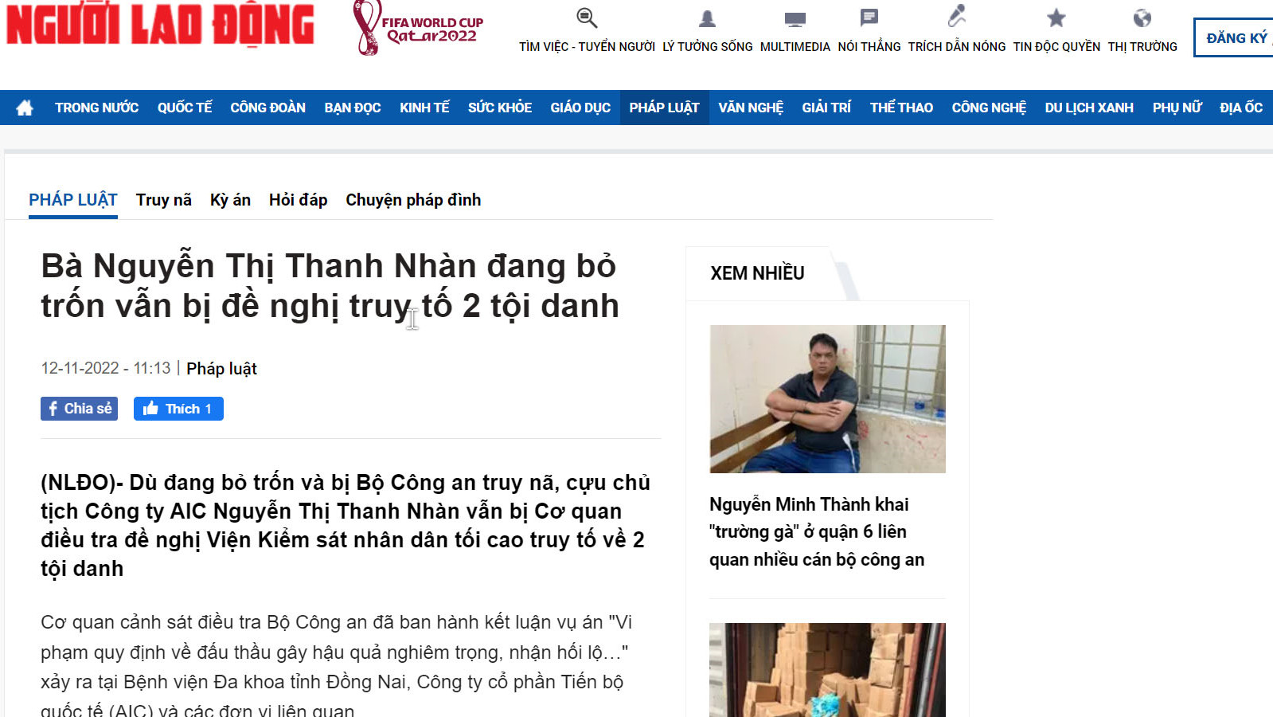1273x717 pixels.
Task: Select Thể thao in navigation bar
Action: coord(901,108)
